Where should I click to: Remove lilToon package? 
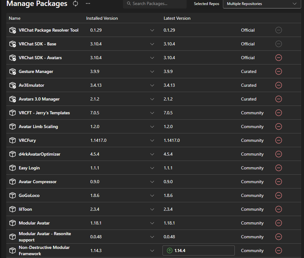(279, 209)
